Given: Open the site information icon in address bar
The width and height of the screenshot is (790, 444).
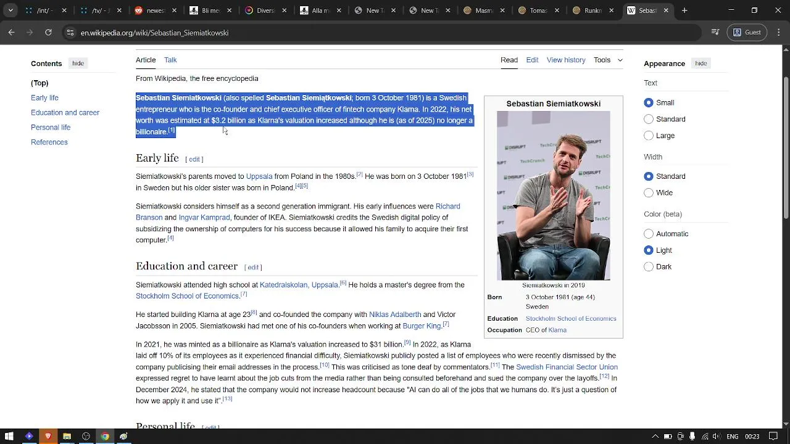Looking at the screenshot, I should click(70, 33).
